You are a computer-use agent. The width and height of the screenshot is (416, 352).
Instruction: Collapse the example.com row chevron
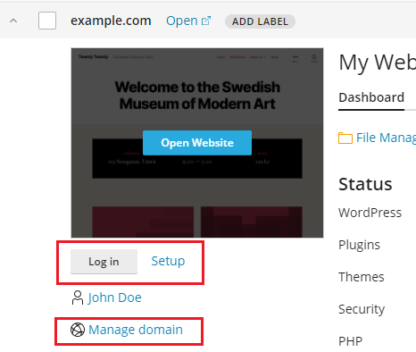coord(13,21)
